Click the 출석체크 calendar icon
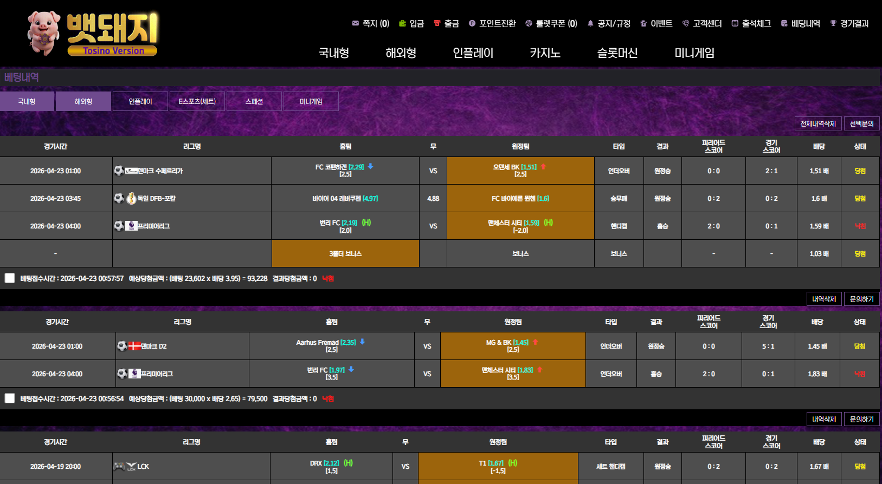Image resolution: width=882 pixels, height=484 pixels. 735,23
